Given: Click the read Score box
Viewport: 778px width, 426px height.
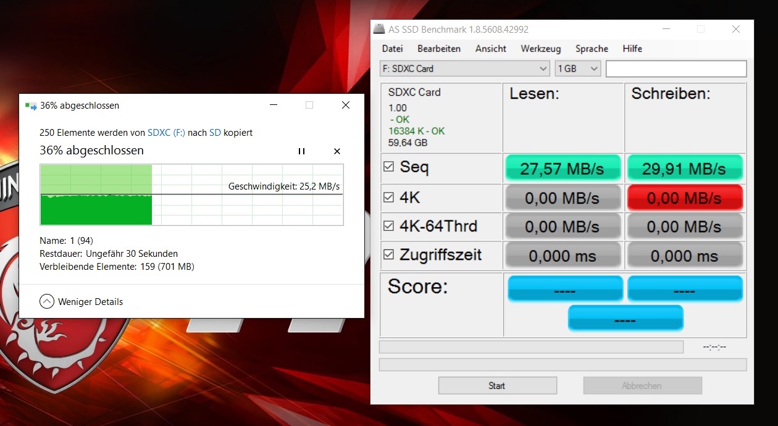Looking at the screenshot, I should pos(565,289).
